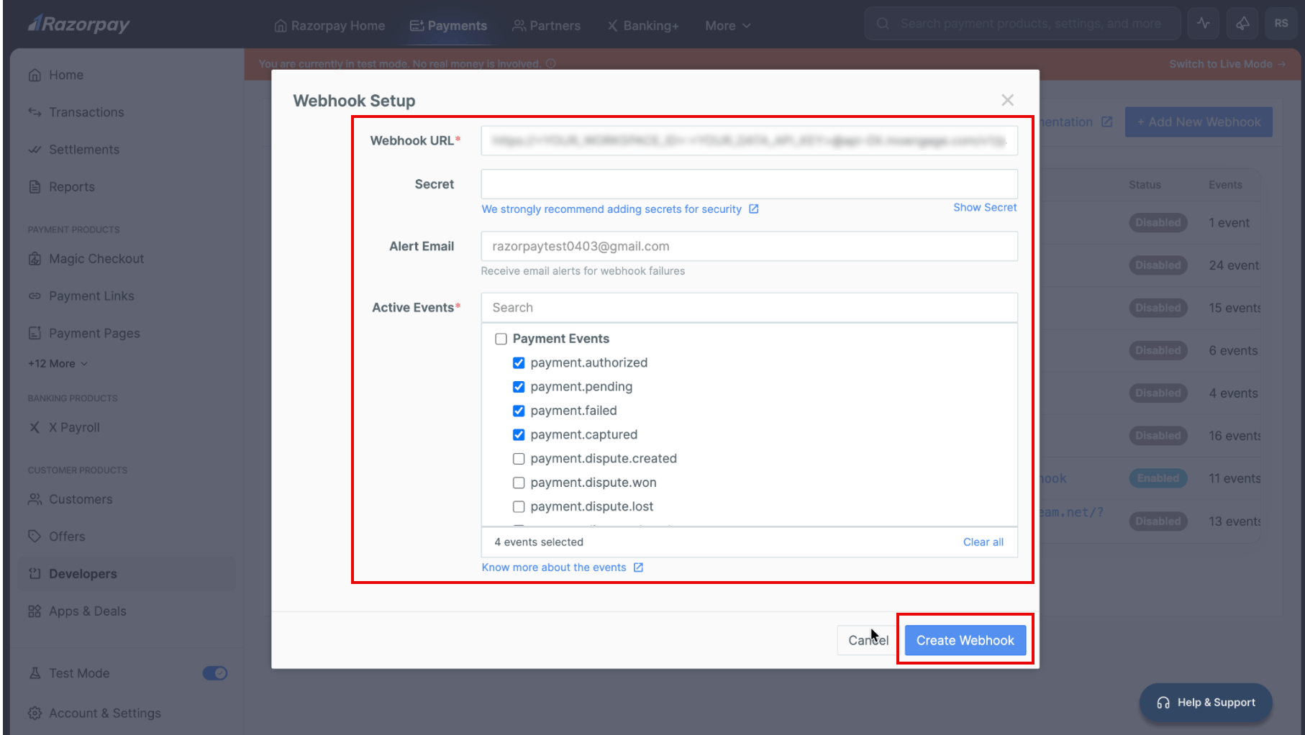The image size is (1305, 735).
Task: Switch to the Payments tab
Action: pyautogui.click(x=448, y=26)
